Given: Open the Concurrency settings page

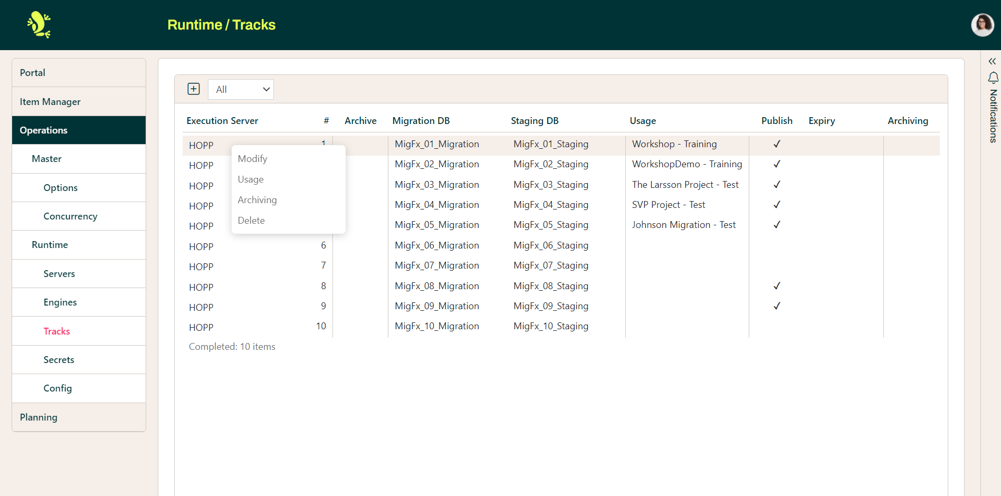Looking at the screenshot, I should (x=70, y=216).
